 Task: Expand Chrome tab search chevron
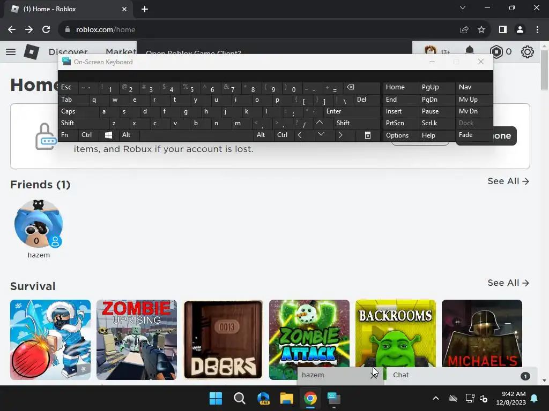(463, 7)
